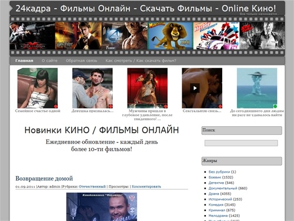Viewport: 294px width, 221px height.
Task: Click the Ежедневное обновление subtitle text
Action: click(x=102, y=146)
